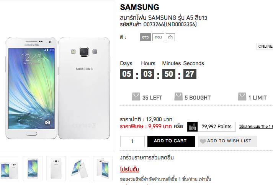The width and height of the screenshot is (273, 185).
Task: Open the โปรโมชั่น promotion link
Action: tap(129, 169)
